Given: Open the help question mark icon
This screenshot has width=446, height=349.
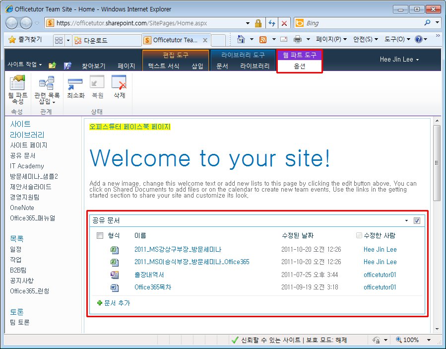Looking at the screenshot, I should tap(418, 39).
